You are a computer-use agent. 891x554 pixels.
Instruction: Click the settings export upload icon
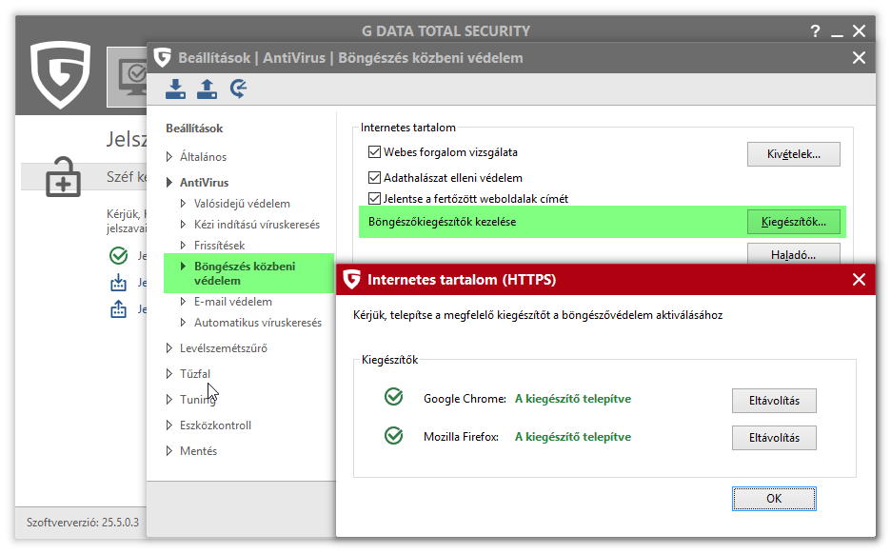[207, 89]
